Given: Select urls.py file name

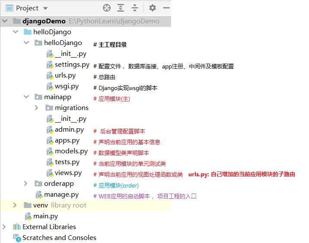Looking at the screenshot, I should [x=65, y=76].
